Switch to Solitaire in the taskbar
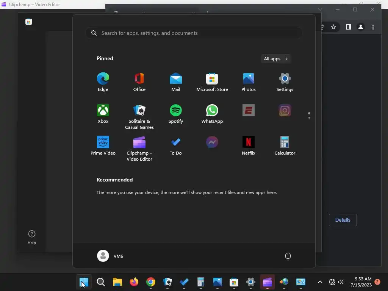Viewport: 388px width, 291px height. pyautogui.click(x=167, y=282)
